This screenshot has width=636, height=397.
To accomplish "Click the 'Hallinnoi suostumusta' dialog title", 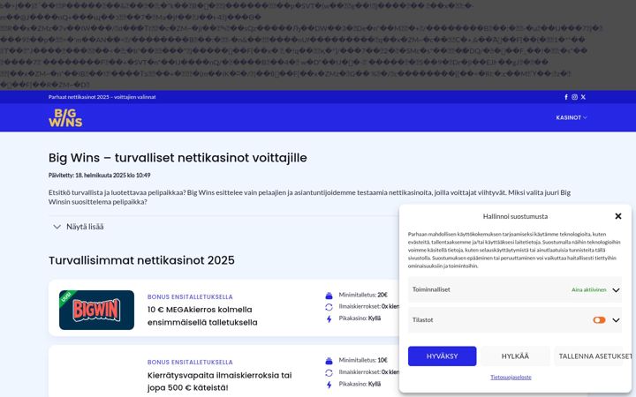I will click(x=515, y=216).
